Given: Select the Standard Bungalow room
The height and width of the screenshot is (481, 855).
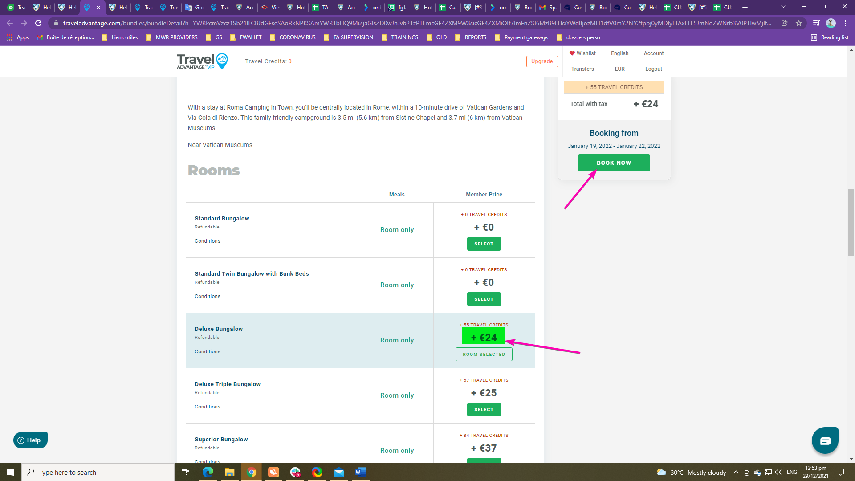Looking at the screenshot, I should [x=484, y=244].
